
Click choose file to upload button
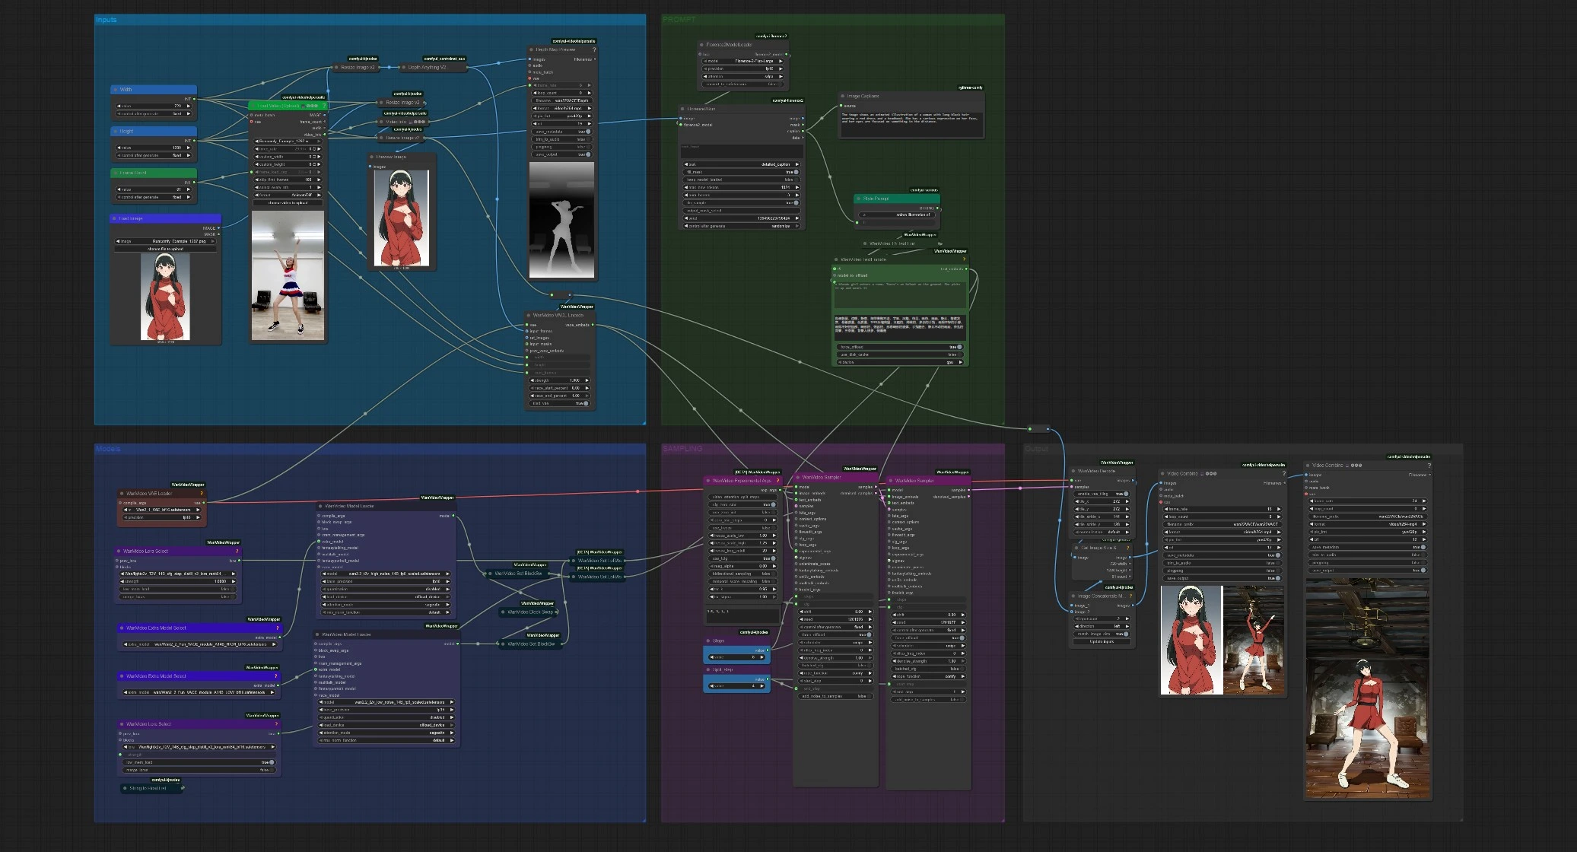tap(165, 249)
